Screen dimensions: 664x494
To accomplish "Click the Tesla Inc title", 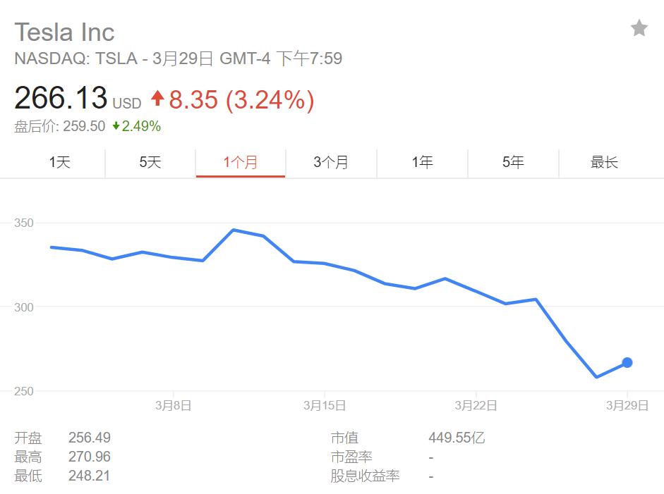I will coord(64,32).
